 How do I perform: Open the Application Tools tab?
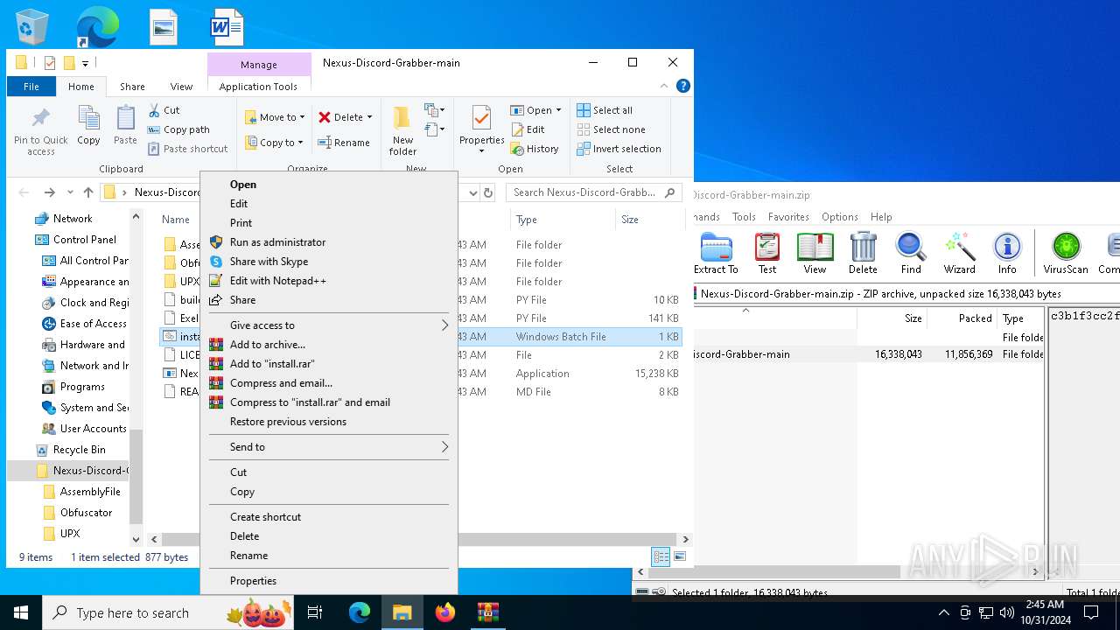pyautogui.click(x=258, y=87)
